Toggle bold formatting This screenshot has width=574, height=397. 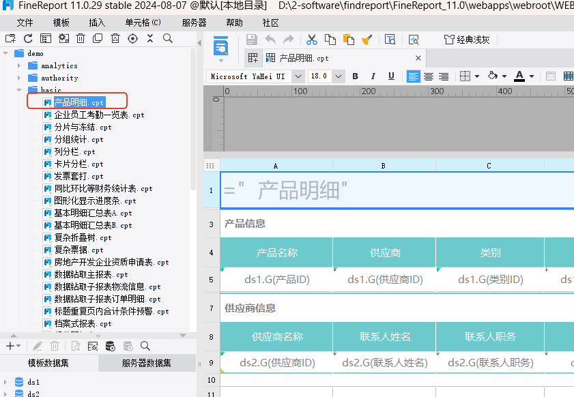[355, 76]
